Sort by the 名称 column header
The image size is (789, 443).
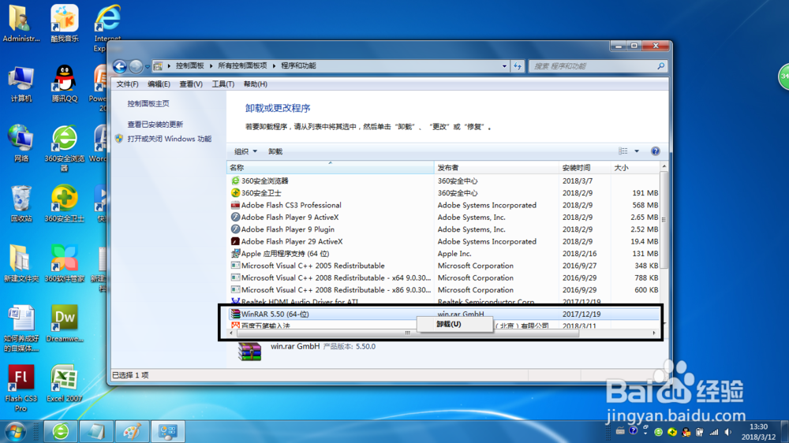coord(331,168)
